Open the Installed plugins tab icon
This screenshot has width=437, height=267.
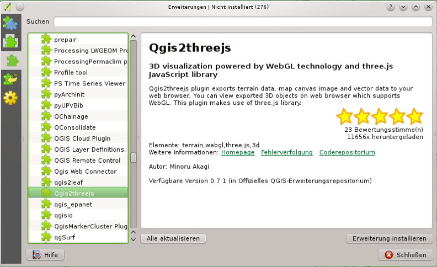(10, 41)
